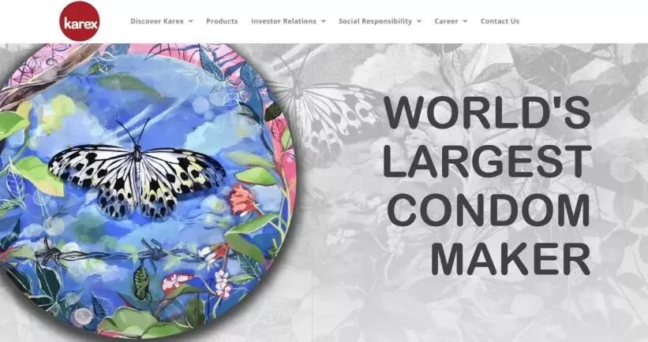Screen dimensions: 648x342
Task: Click the WORLD'S headline word
Action: click(487, 113)
